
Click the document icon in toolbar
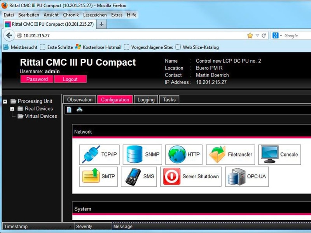(x=69, y=110)
